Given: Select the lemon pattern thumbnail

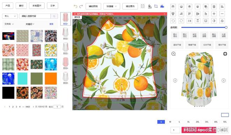Looking at the screenshot, I should click(x=51, y=50).
